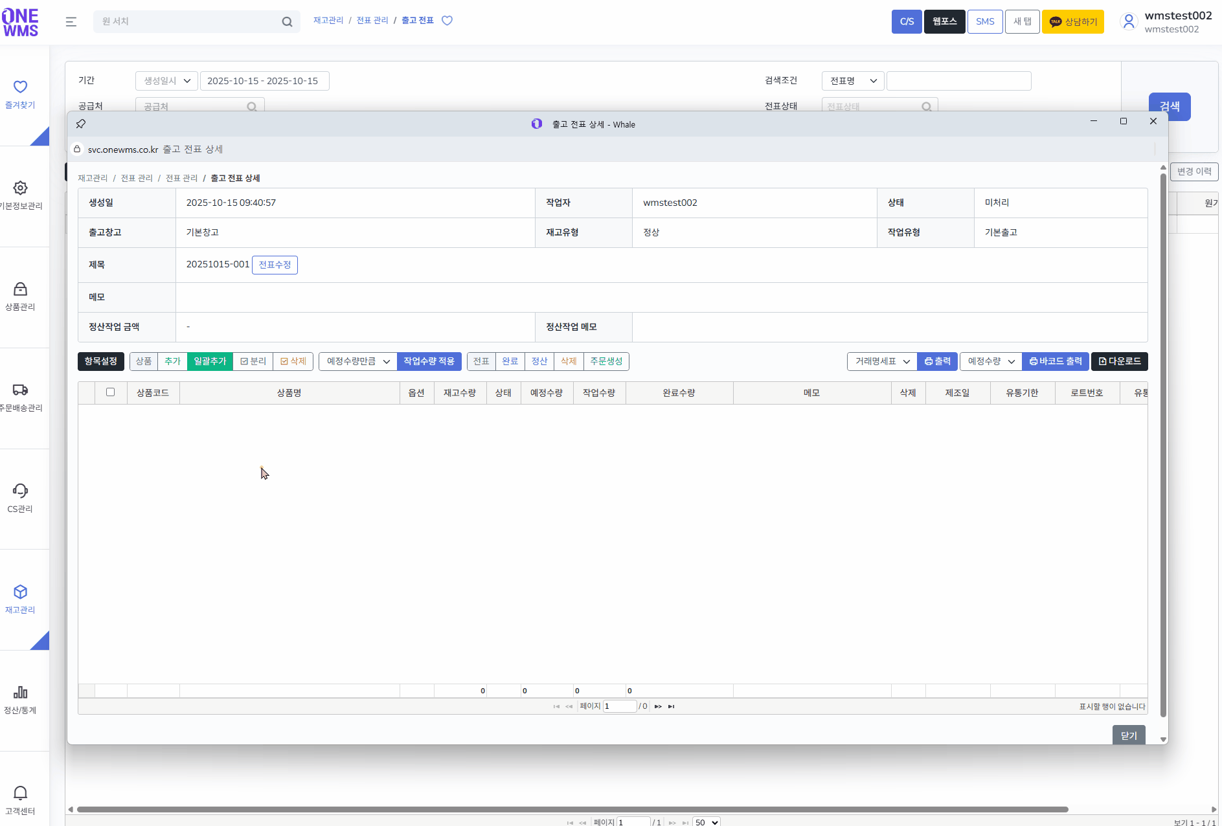Open 재고관리 box in the sidebar

[20, 599]
